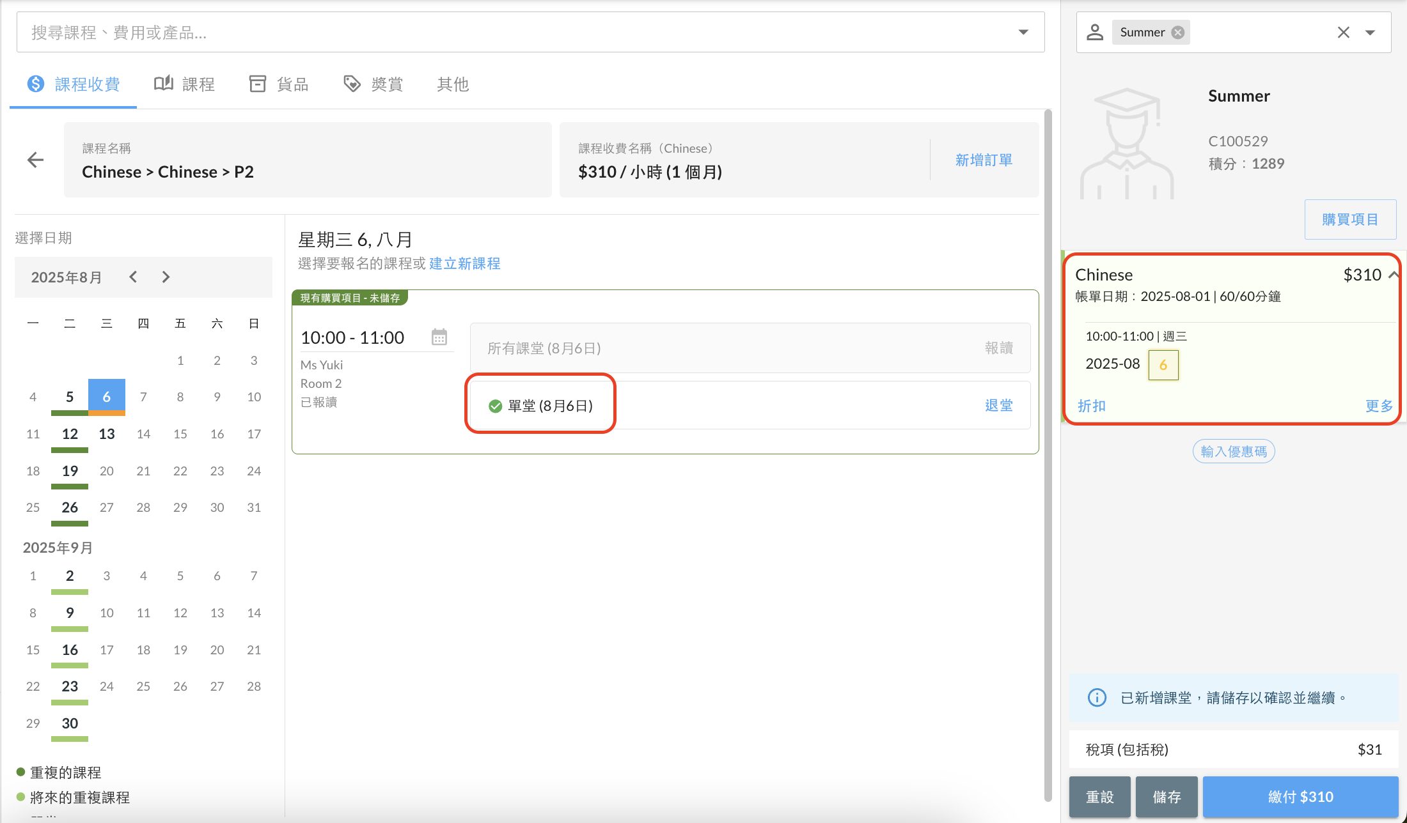Image resolution: width=1407 pixels, height=823 pixels.
Task: Switch to the 課程 tab
Action: coord(184,84)
